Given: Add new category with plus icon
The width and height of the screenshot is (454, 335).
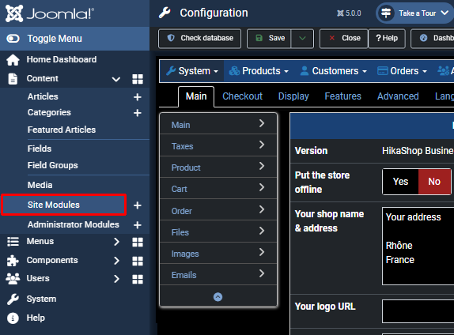Looking at the screenshot, I should (x=138, y=113).
